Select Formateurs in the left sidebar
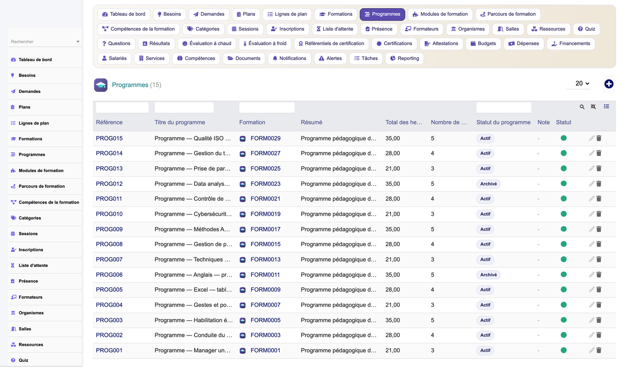The image size is (627, 388). (x=45, y=297)
